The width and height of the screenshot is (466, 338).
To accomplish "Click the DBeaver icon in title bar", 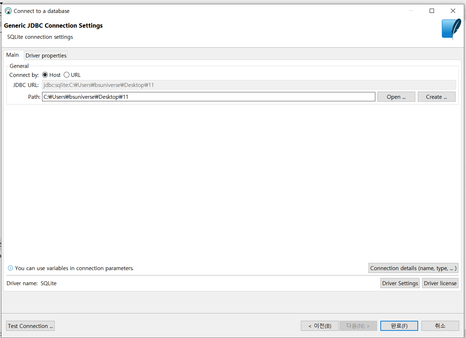I will 8,11.
